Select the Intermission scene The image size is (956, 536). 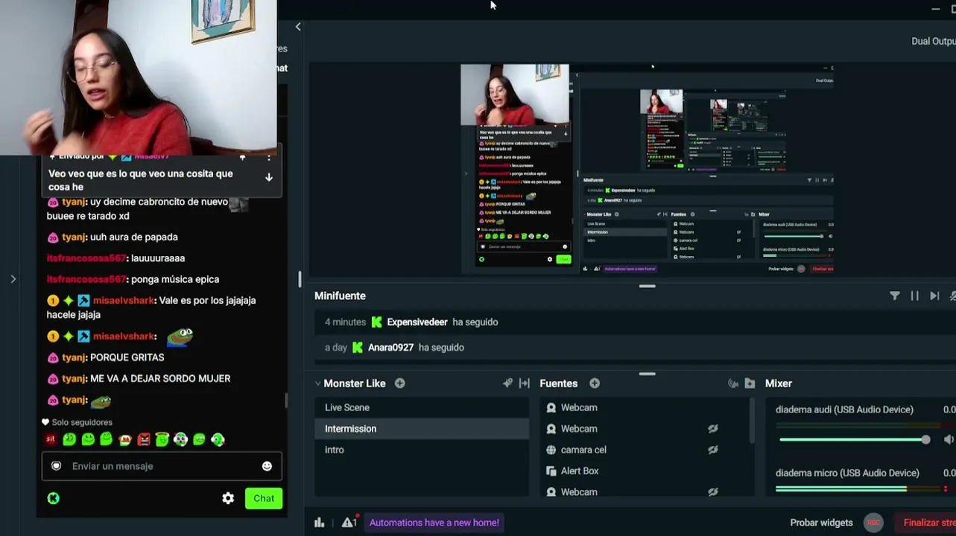[x=422, y=429]
